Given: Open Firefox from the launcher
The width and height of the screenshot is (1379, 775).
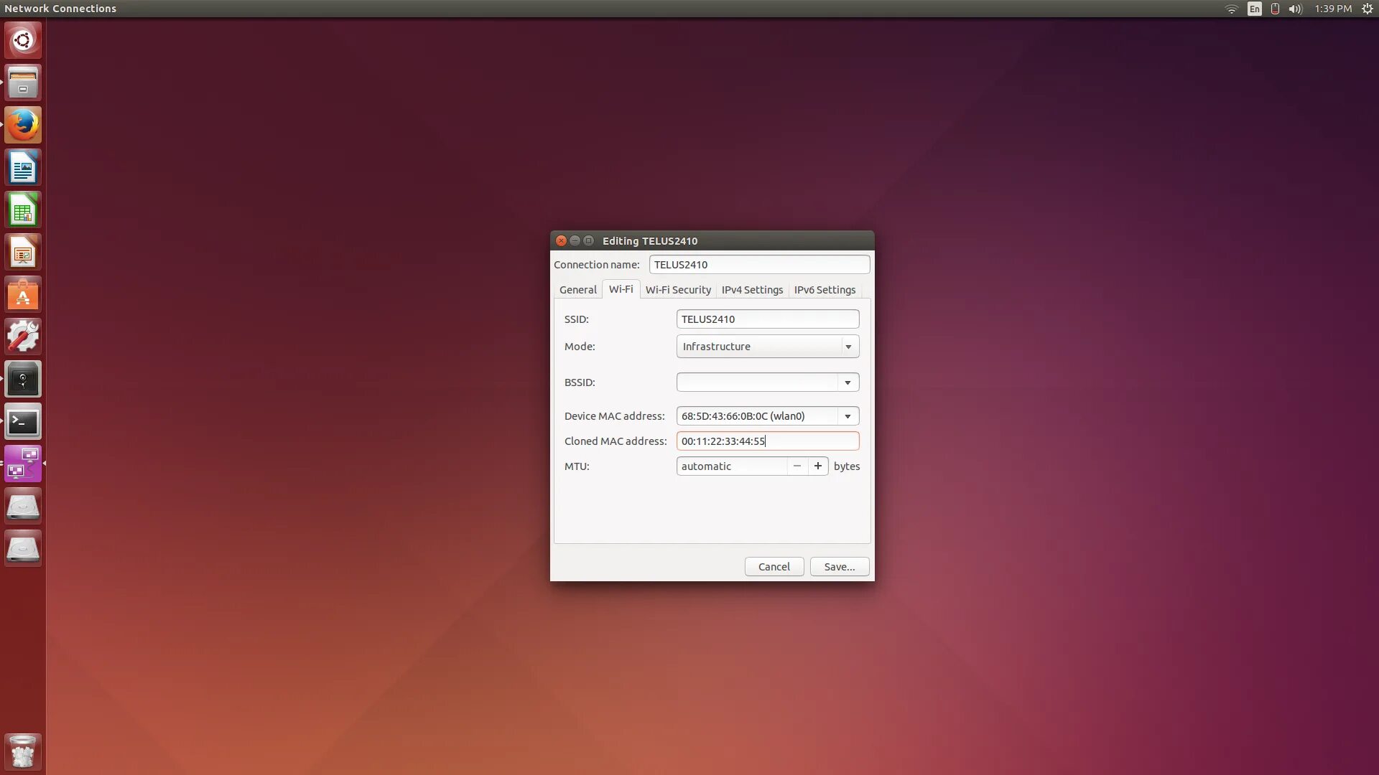Looking at the screenshot, I should (23, 126).
